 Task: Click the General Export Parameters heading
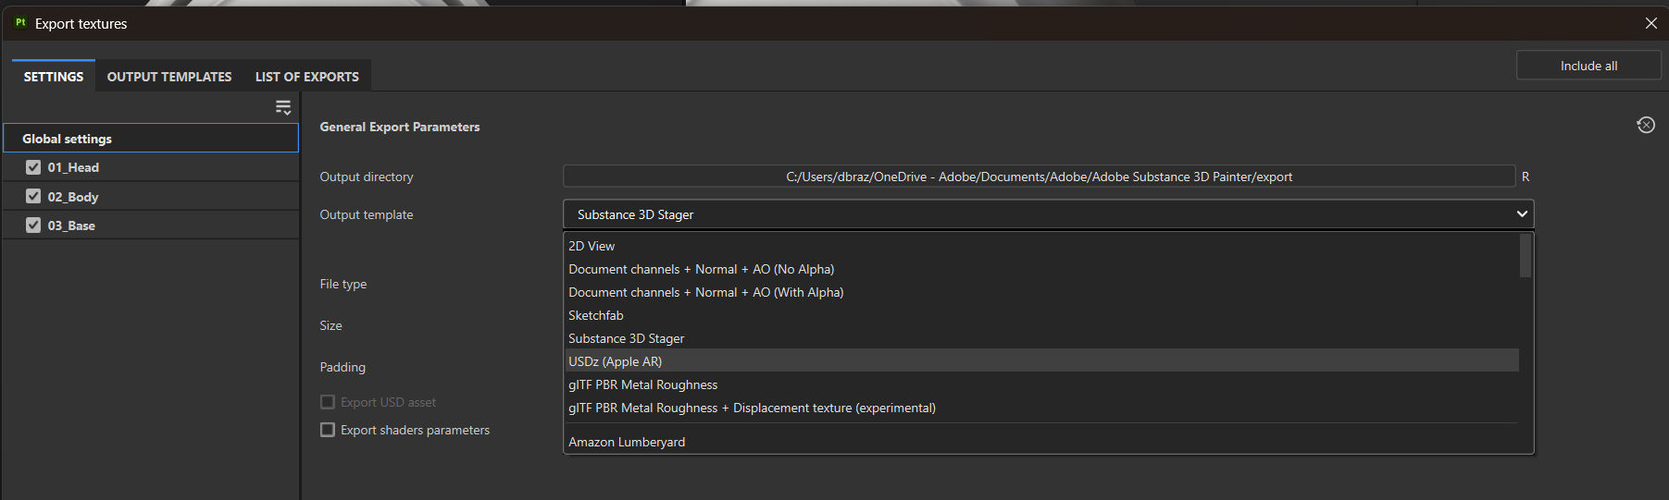point(400,127)
